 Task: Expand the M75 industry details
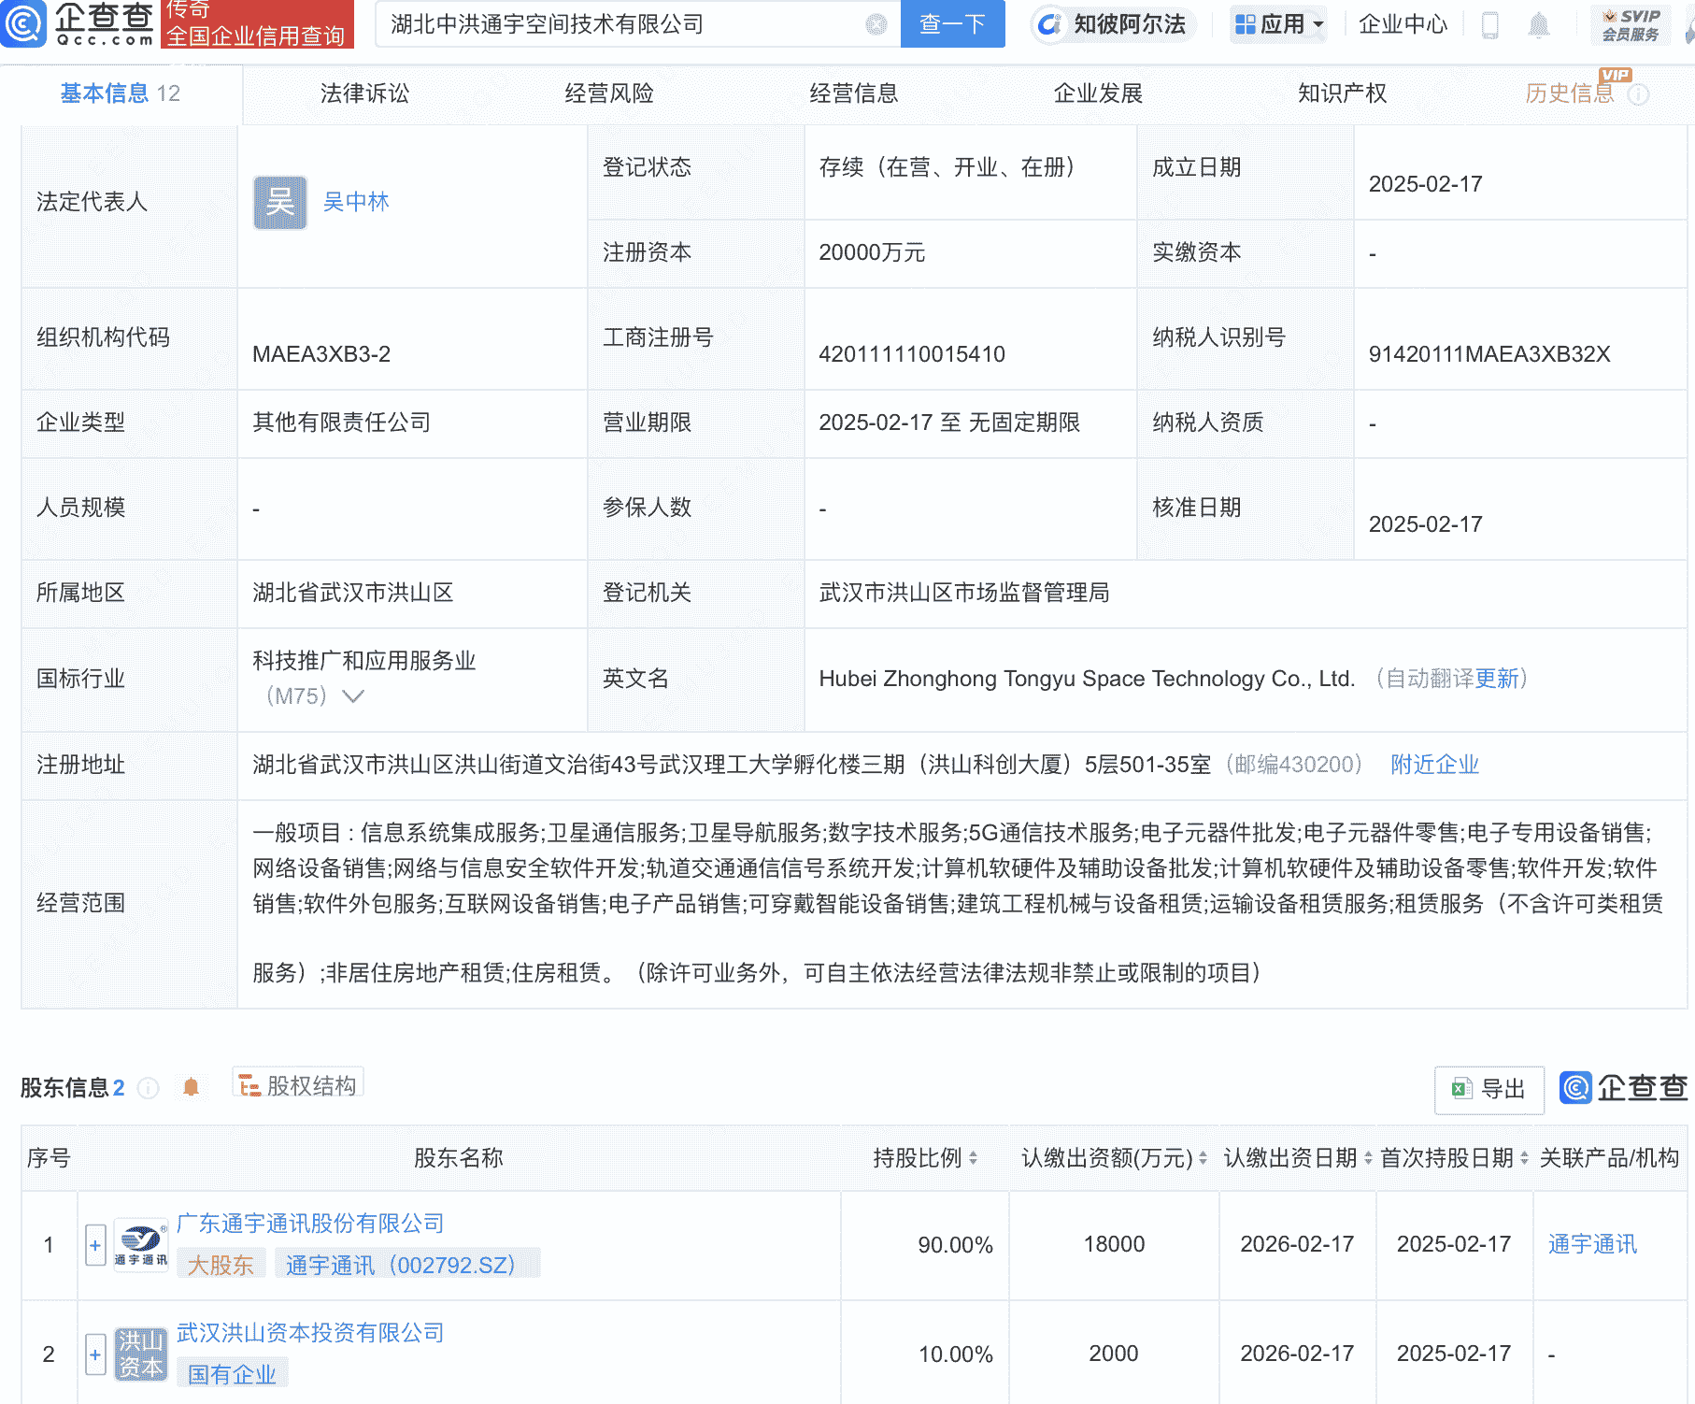351,696
